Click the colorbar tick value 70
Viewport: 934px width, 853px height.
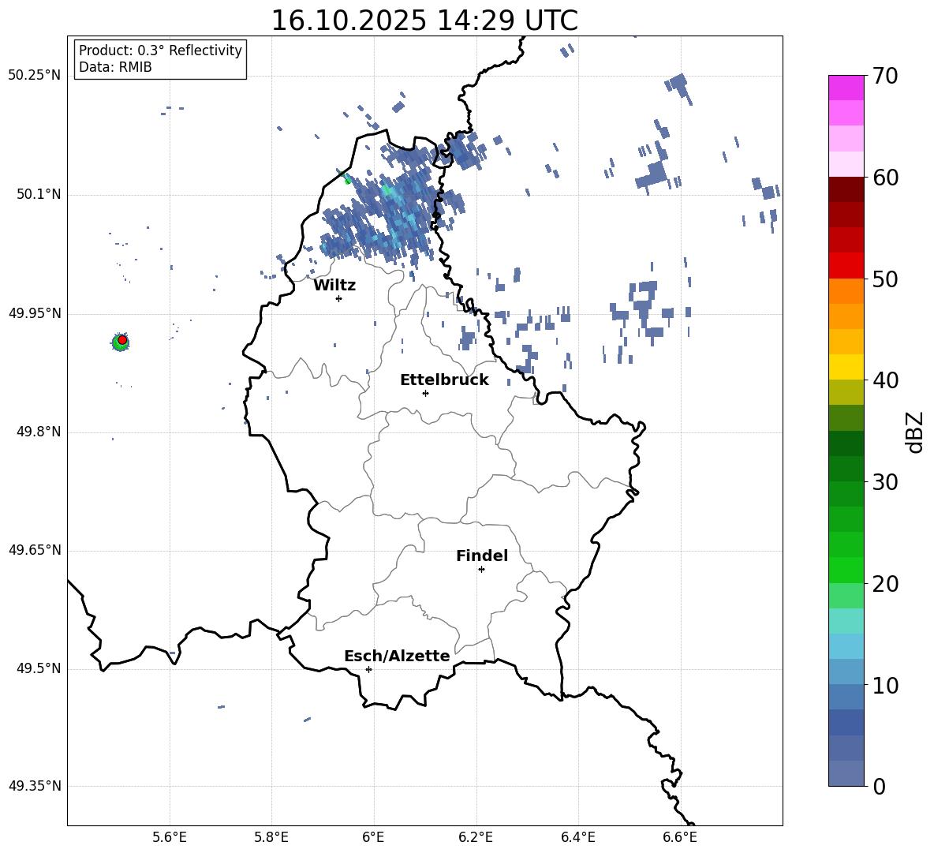click(885, 77)
